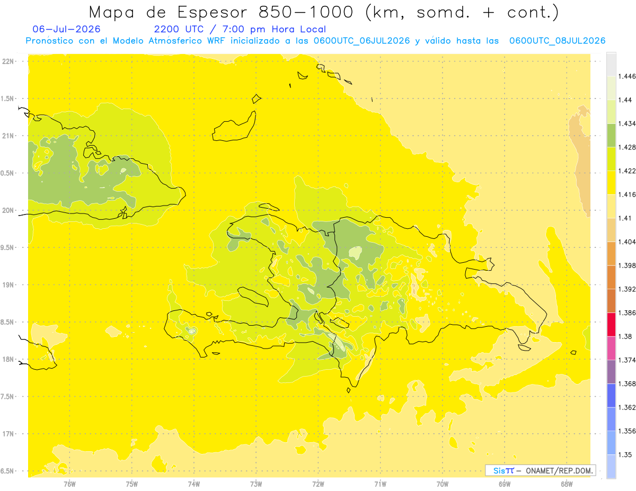Click the '75W' longitude label

(132, 484)
